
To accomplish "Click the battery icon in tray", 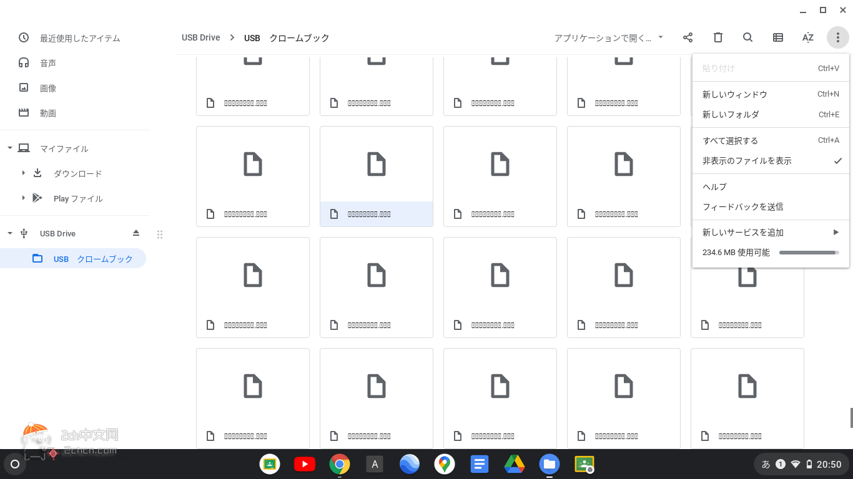I will point(809,464).
